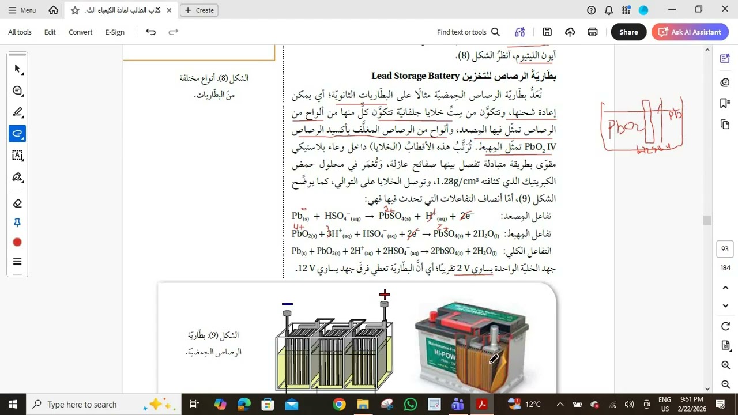738x415 pixels.
Task: Undo the last action
Action: [x=150, y=32]
